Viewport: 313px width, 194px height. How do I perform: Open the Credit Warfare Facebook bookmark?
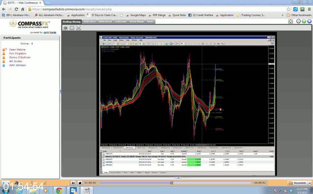pos(201,15)
